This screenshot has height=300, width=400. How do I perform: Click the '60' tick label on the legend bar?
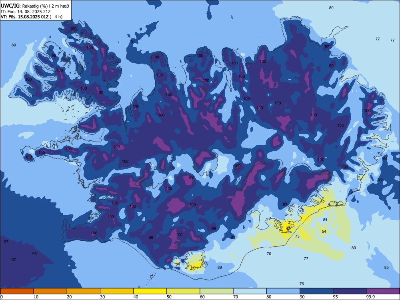pos(202,297)
